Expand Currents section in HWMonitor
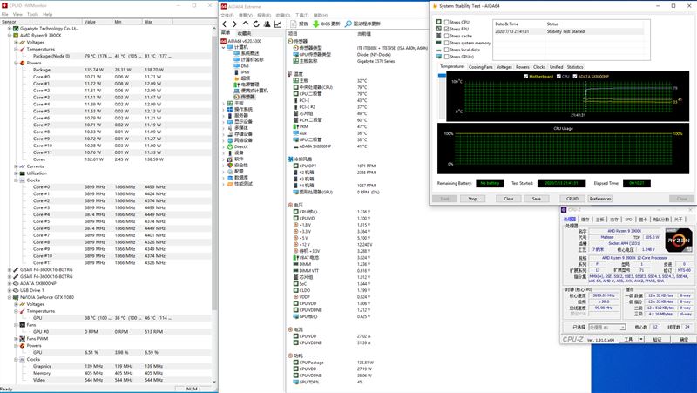This screenshot has width=697, height=393. click(x=16, y=166)
